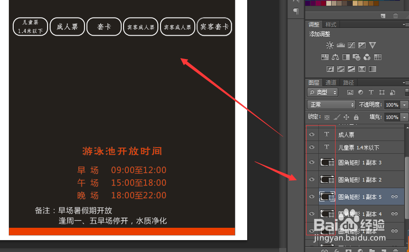Click thumbnail of 圆角矩形 1 副本 5 layer
The width and height of the screenshot is (409, 252).
[327, 196]
